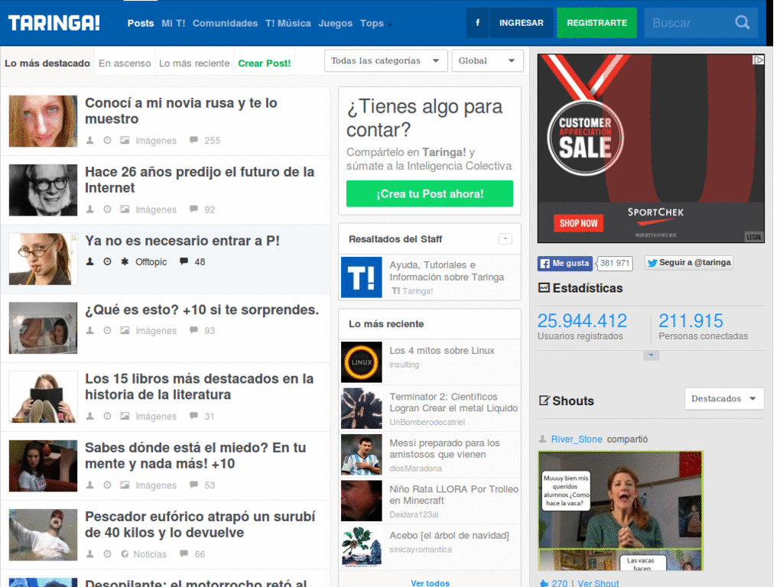Image resolution: width=783 pixels, height=587 pixels.
Task: Click the Sabes dónde está el miedo post title
Action: 195,456
